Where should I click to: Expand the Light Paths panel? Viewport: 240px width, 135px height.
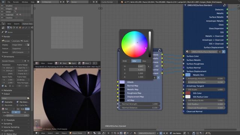2,130
